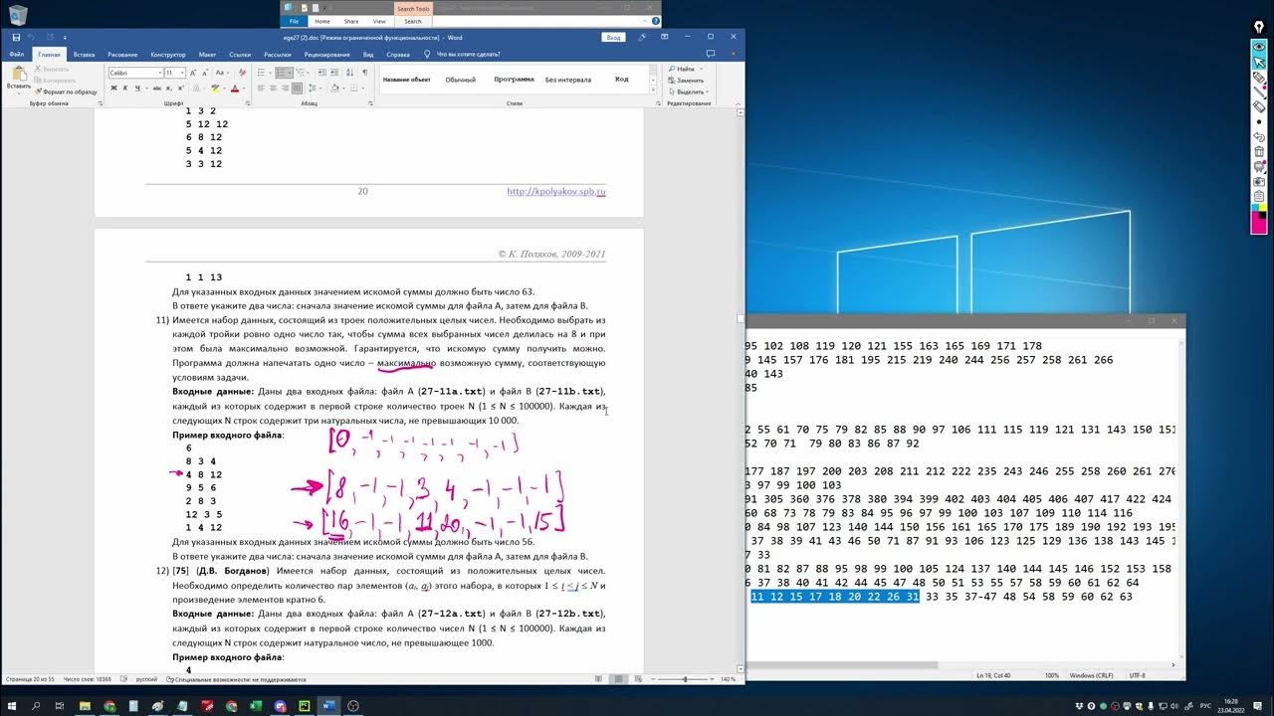Switch to the Вставка ribbon tab

click(84, 54)
